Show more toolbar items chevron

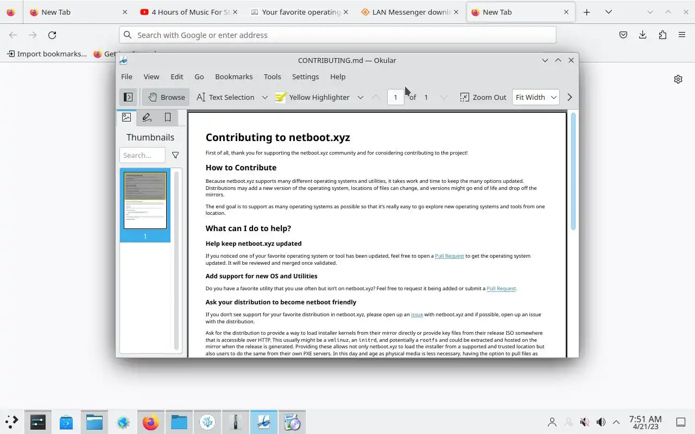coord(570,97)
